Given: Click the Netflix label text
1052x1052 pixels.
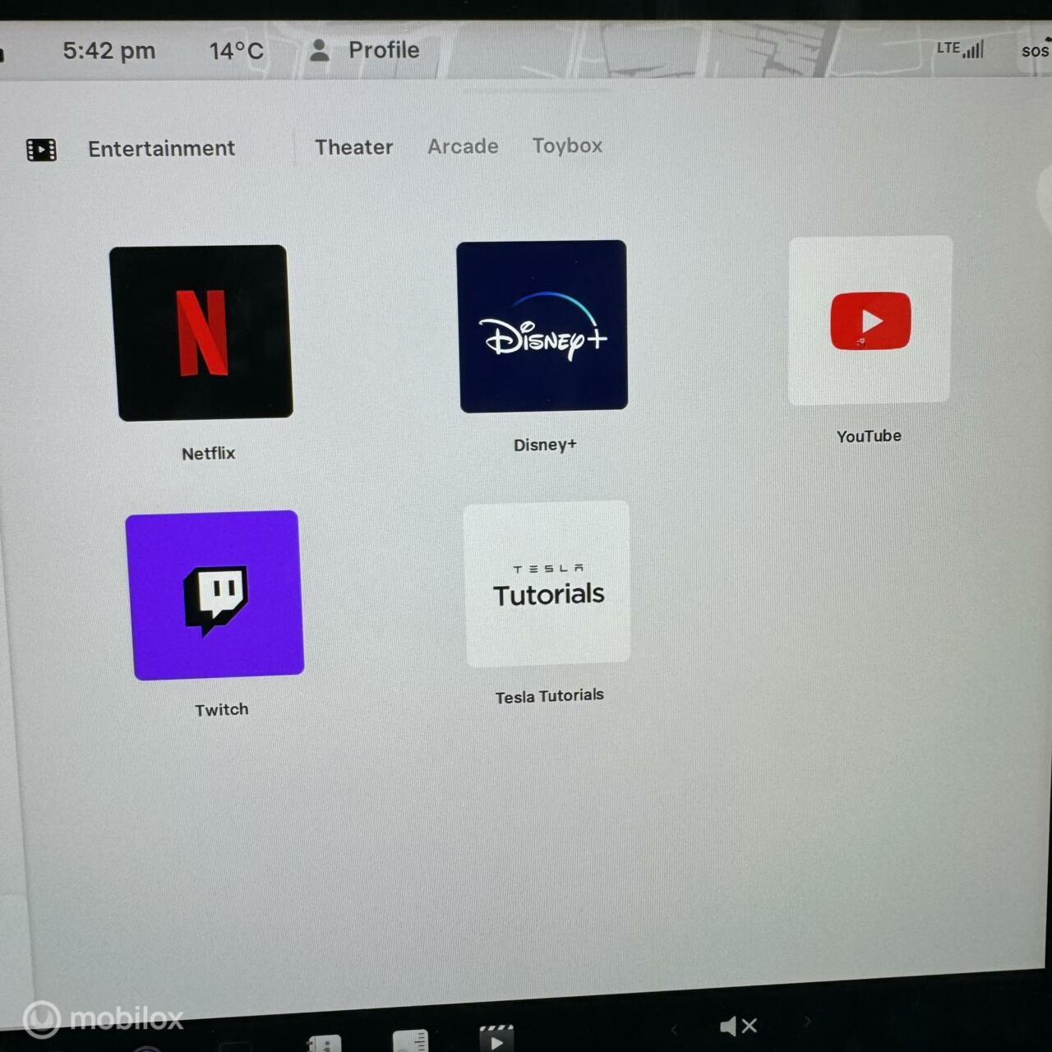Looking at the screenshot, I should (208, 454).
